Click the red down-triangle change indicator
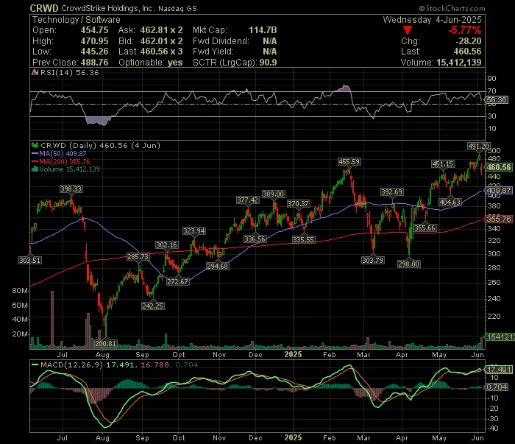This screenshot has width=515, height=444. pyautogui.click(x=408, y=31)
